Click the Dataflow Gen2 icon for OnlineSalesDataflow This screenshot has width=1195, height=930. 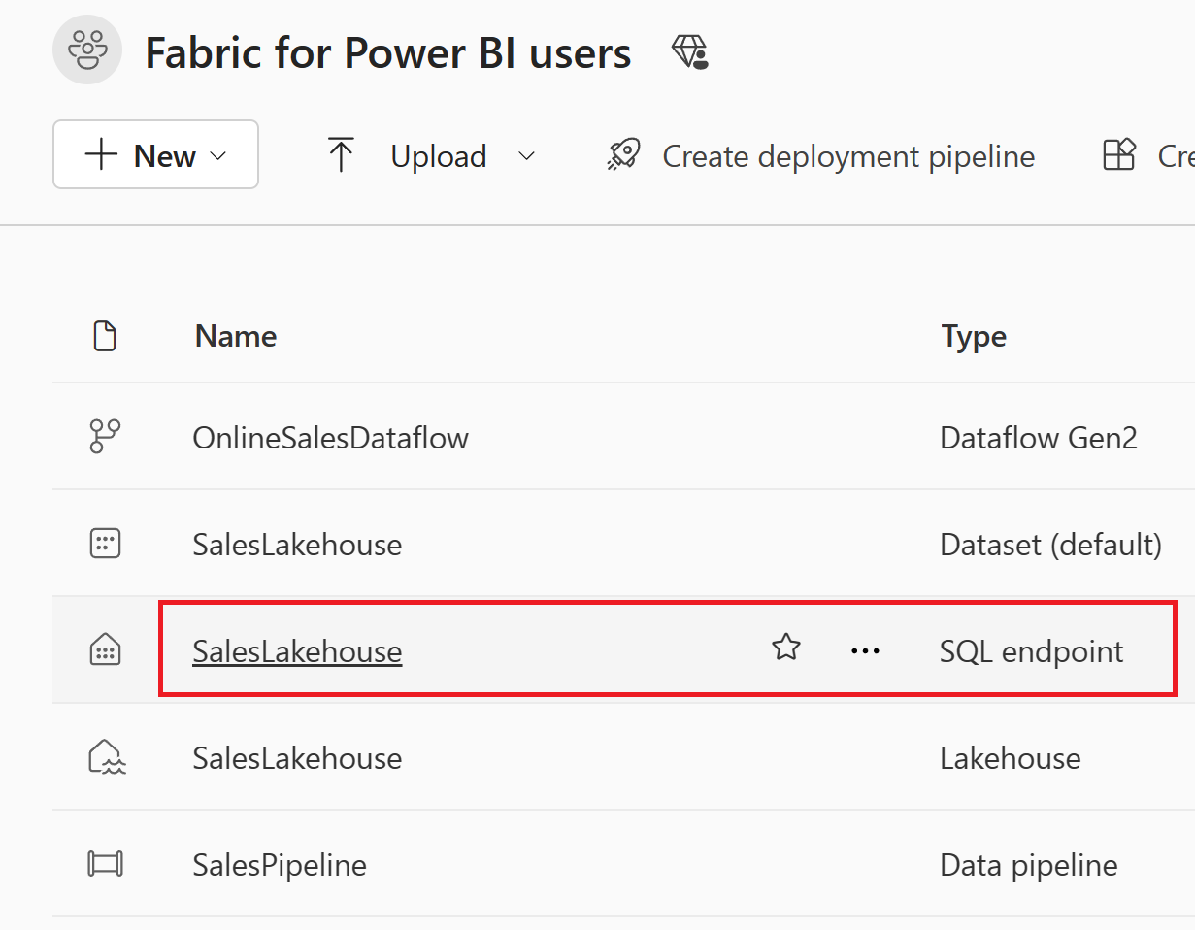point(104,437)
